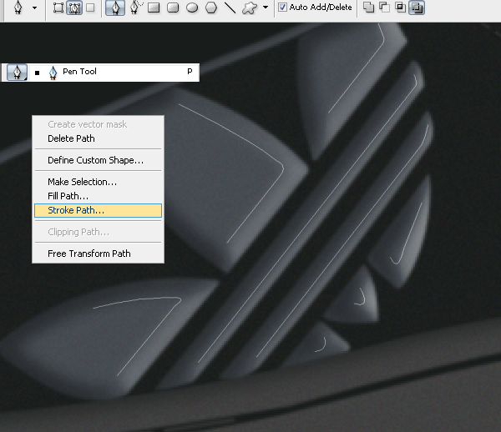Choose Make Selection from context menu
The height and width of the screenshot is (432, 501).
(x=98, y=182)
